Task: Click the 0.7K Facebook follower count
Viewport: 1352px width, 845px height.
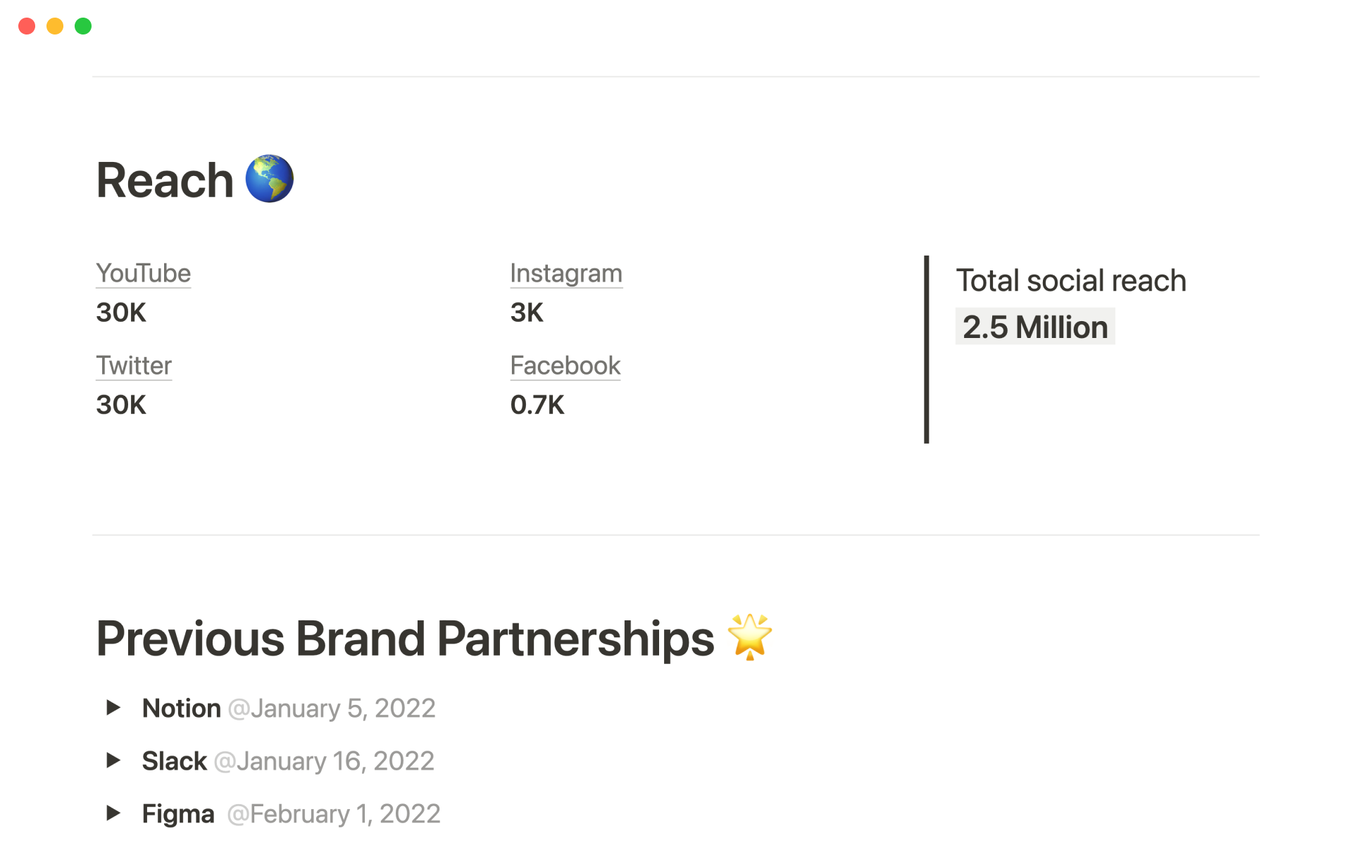Action: (537, 405)
